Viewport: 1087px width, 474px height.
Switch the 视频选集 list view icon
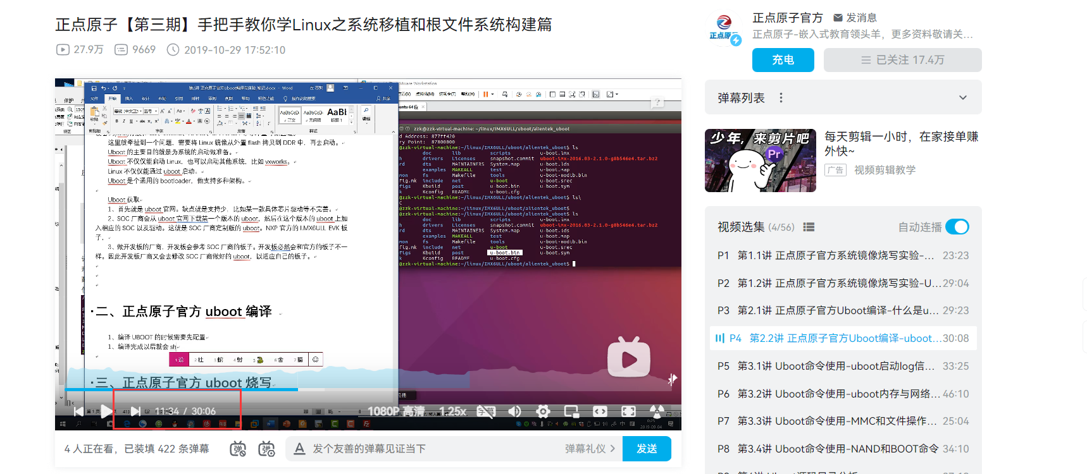pos(809,227)
